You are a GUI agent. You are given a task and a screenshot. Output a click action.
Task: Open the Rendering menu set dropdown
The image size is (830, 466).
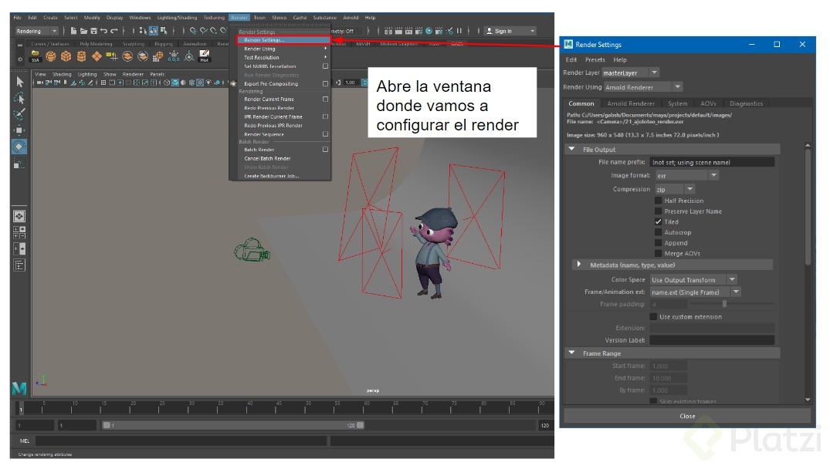[36, 31]
